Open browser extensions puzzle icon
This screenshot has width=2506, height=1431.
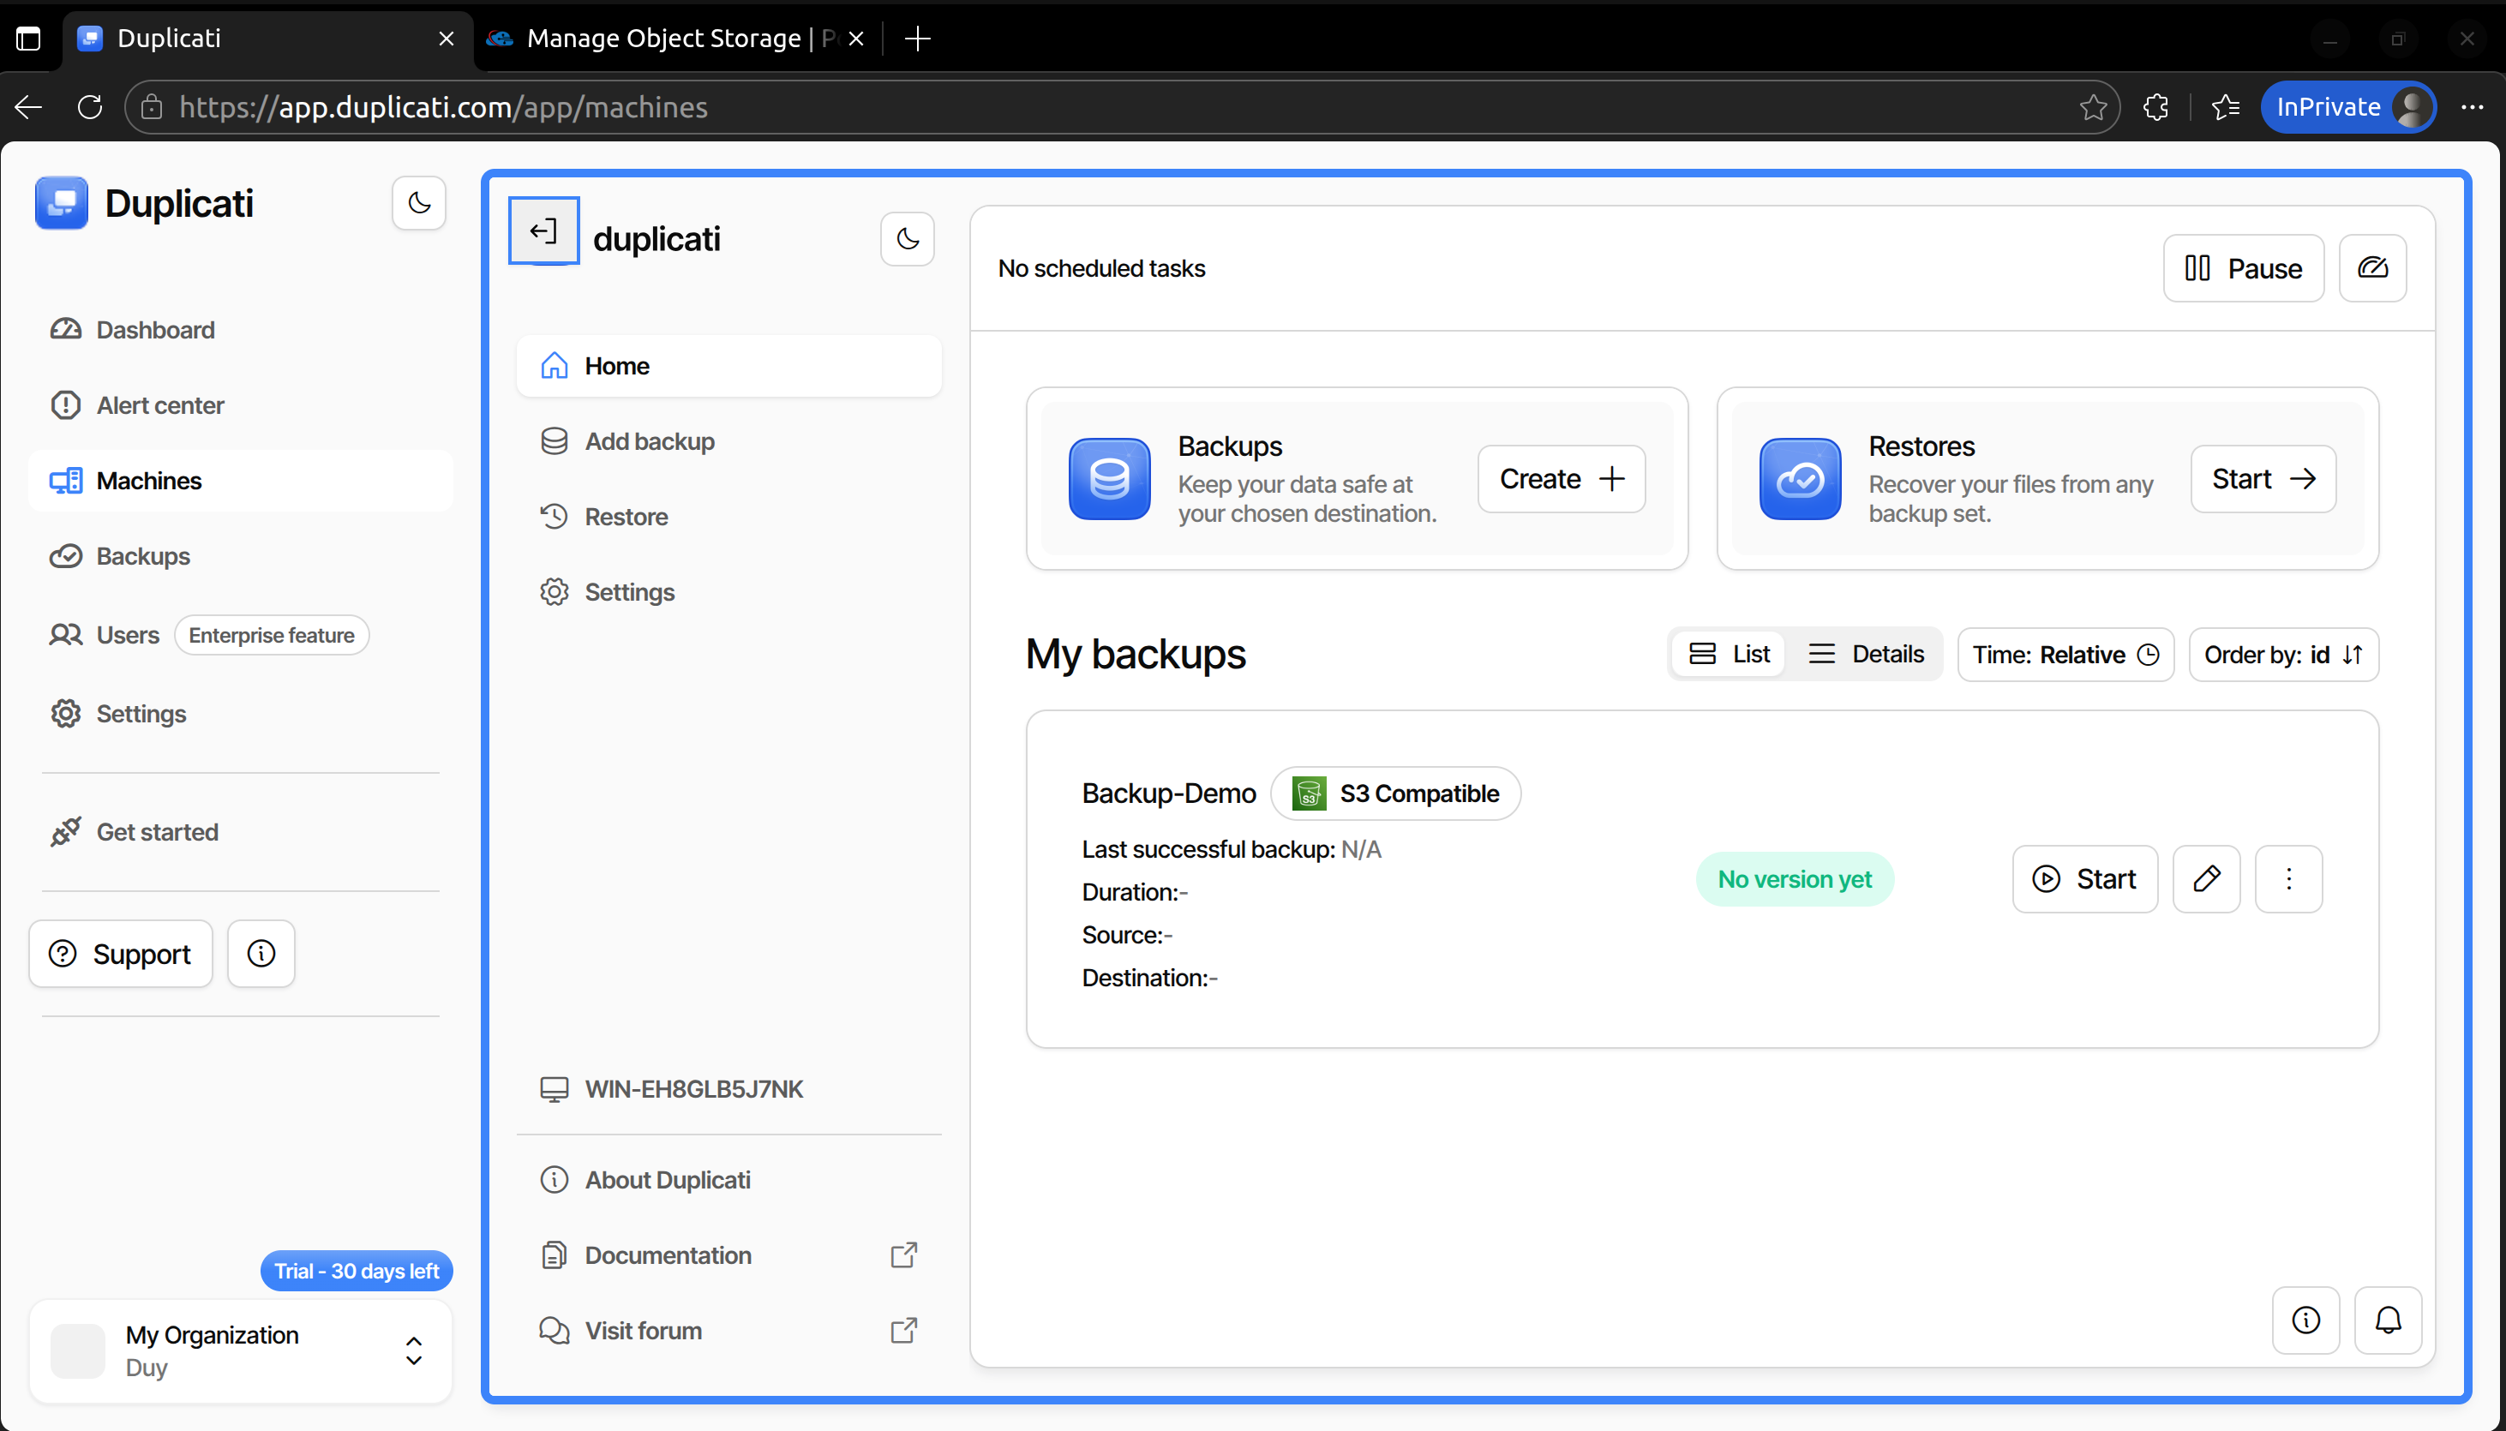2155,107
